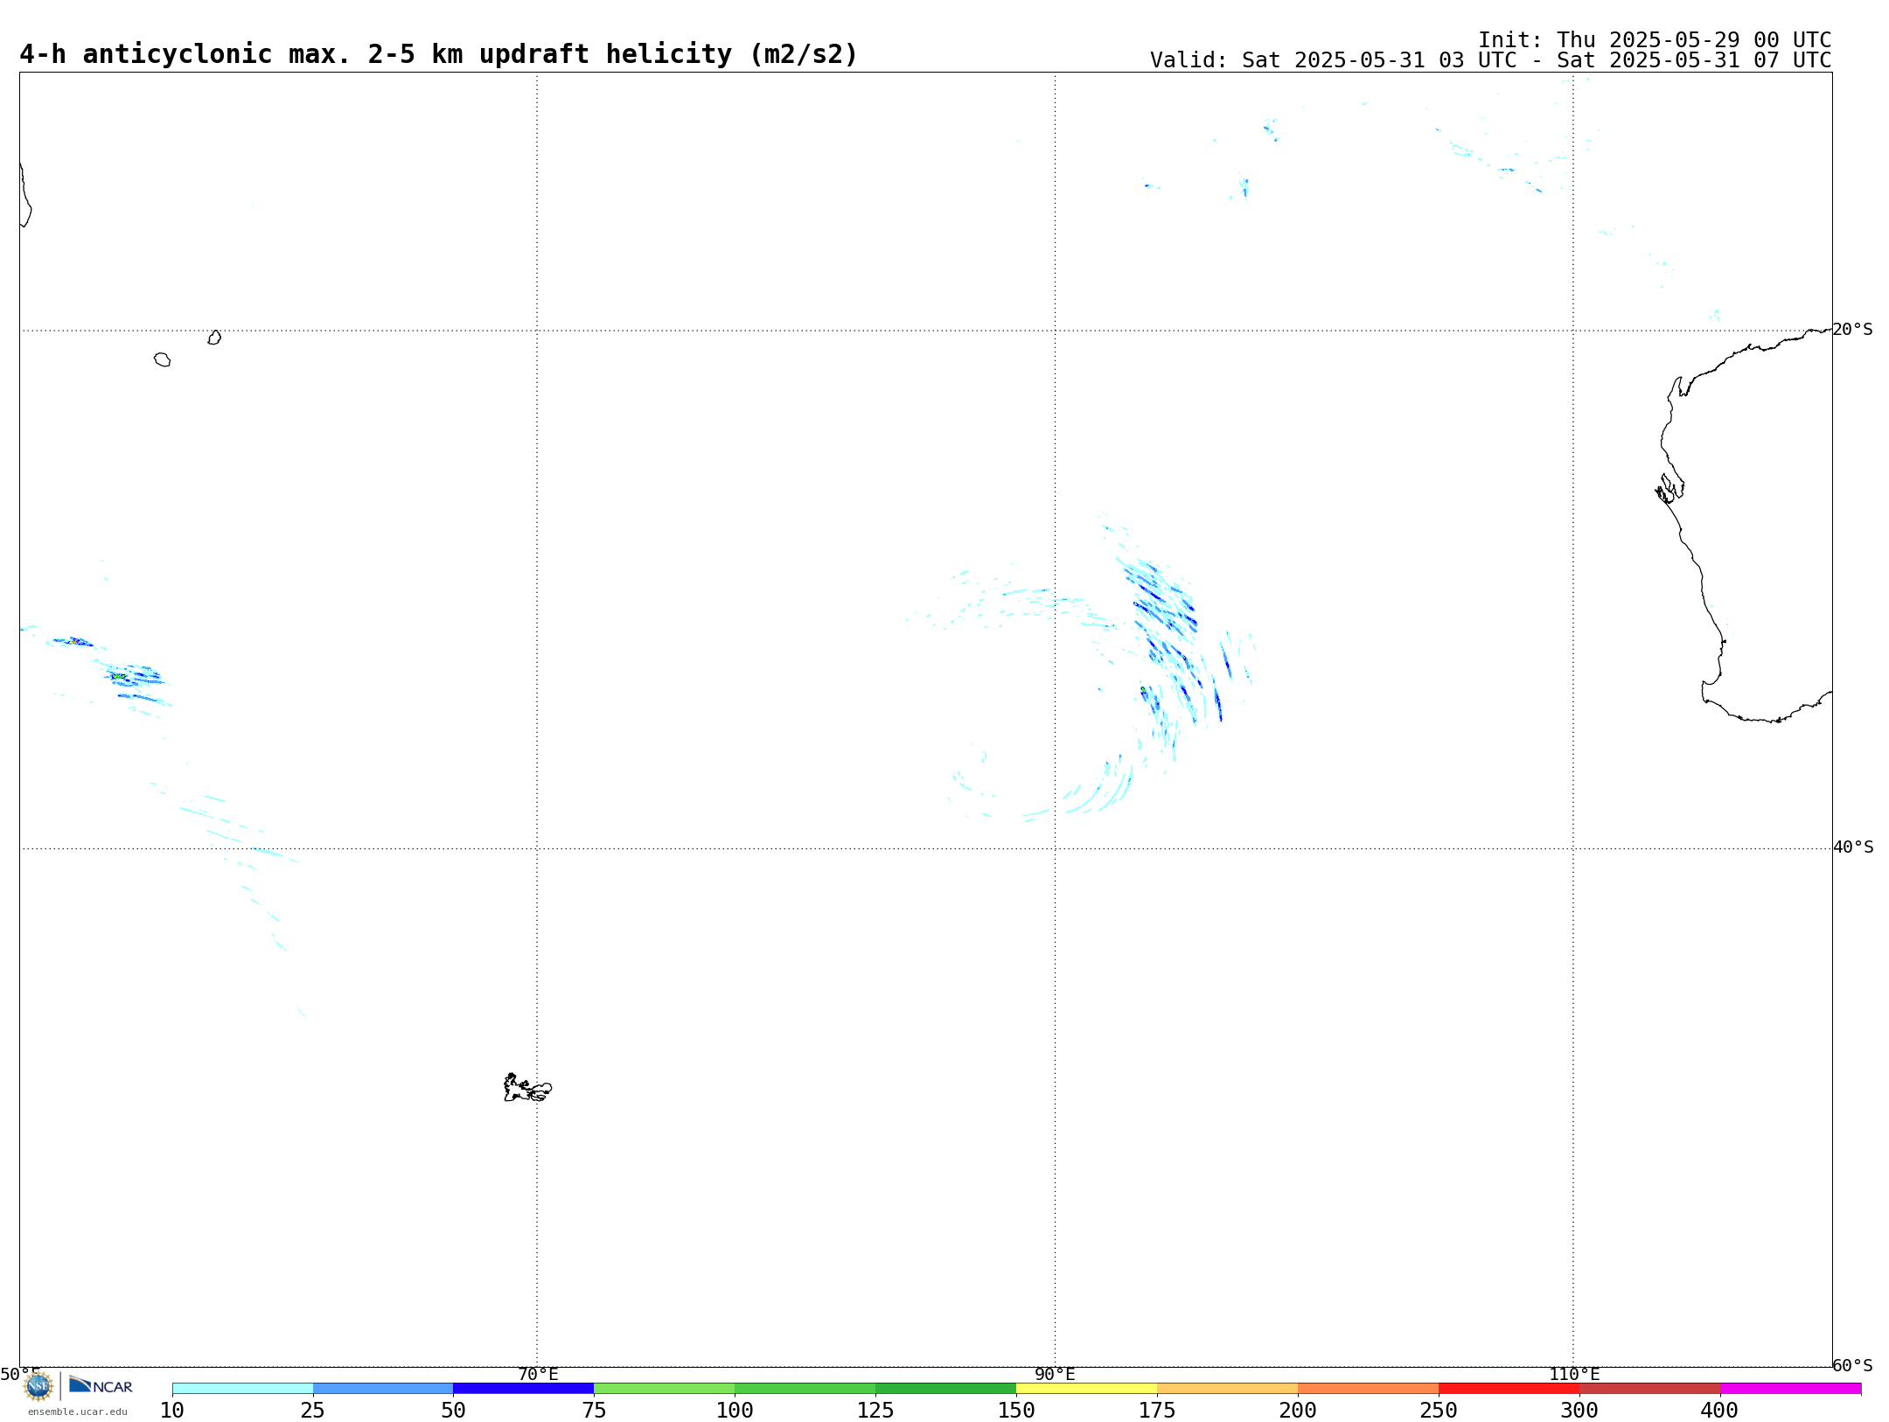Click the Valid time range label
Viewport: 1889px width, 1422px height.
pyautogui.click(x=1490, y=60)
